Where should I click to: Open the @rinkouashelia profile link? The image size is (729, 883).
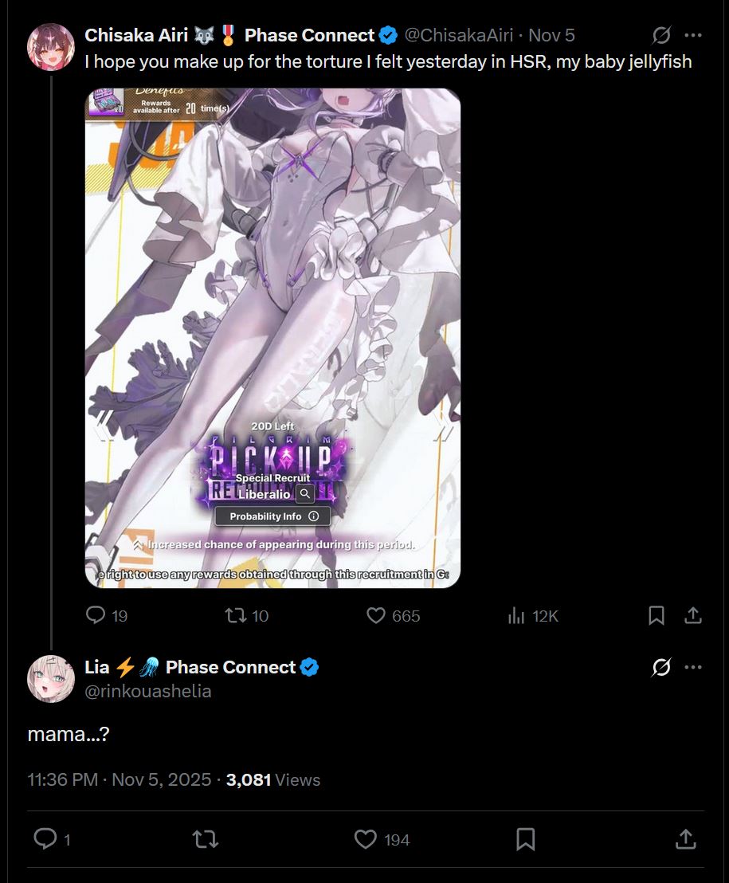[148, 691]
